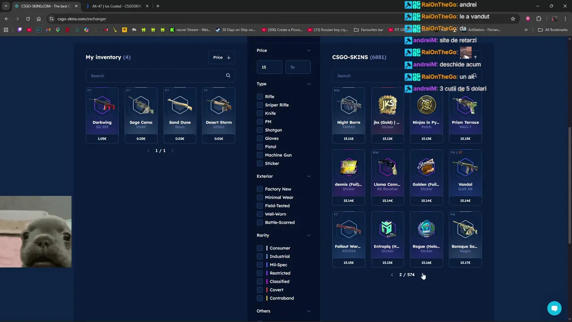572x322 pixels.
Task: Open the Rockstar Games bookmark icon
Action: pos(124,30)
